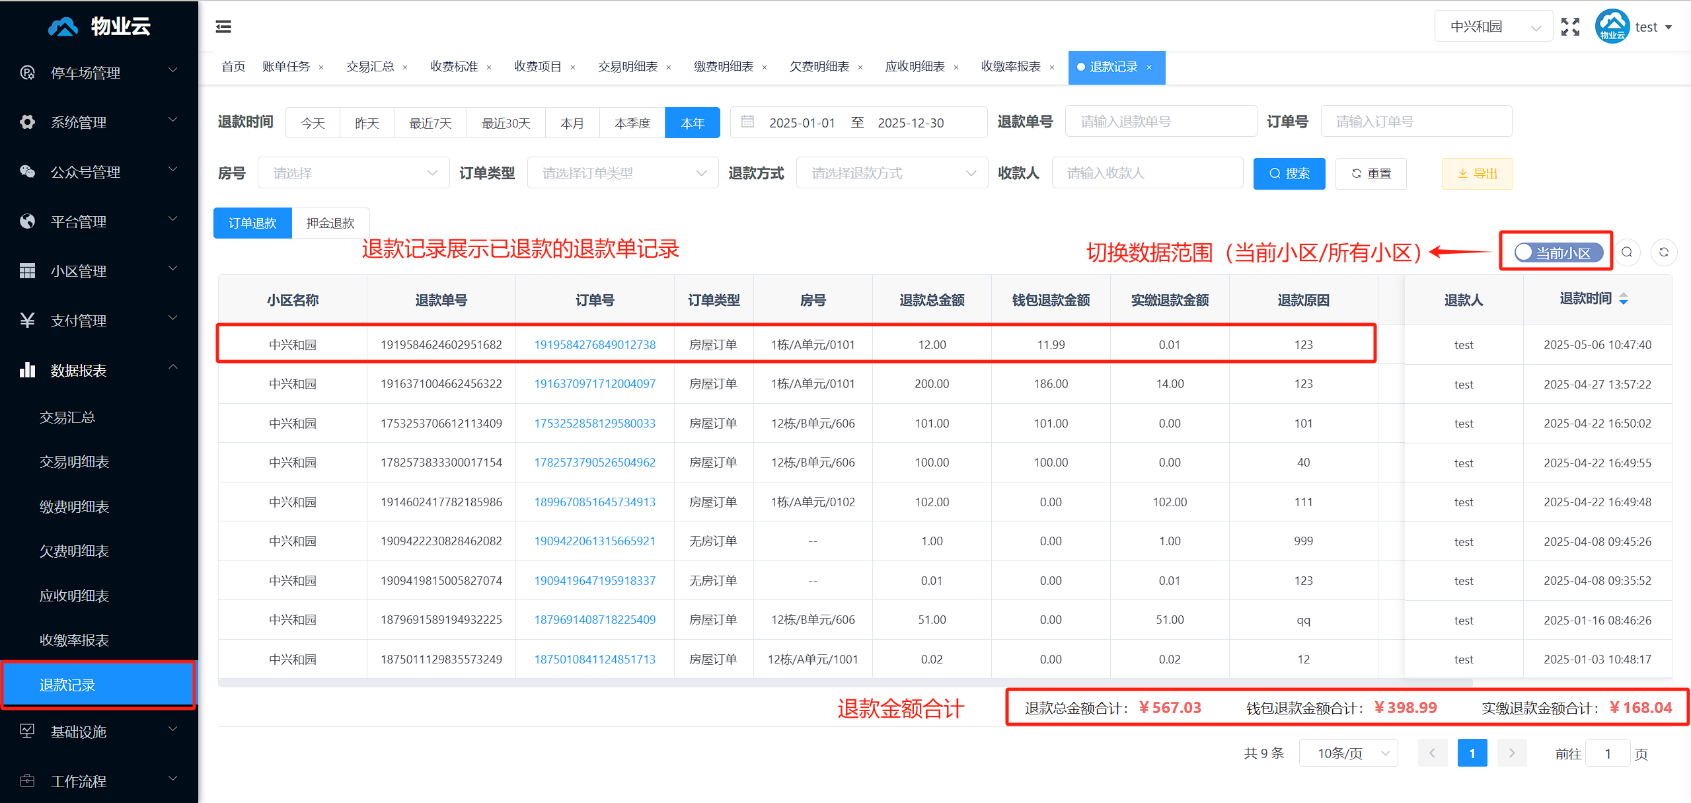Focus the 前往 page number field
This screenshot has height=803, width=1691.
pyautogui.click(x=1608, y=753)
